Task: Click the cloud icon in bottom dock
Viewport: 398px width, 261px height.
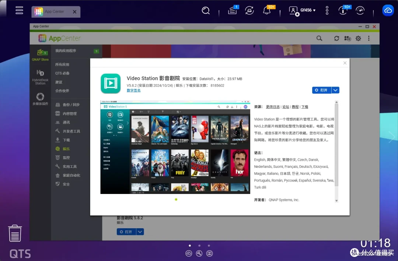Action: (x=189, y=253)
